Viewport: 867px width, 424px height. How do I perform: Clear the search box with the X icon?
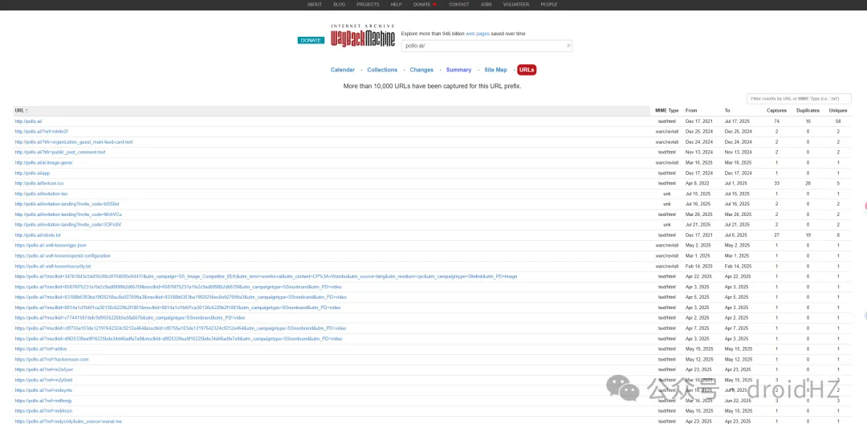click(568, 46)
